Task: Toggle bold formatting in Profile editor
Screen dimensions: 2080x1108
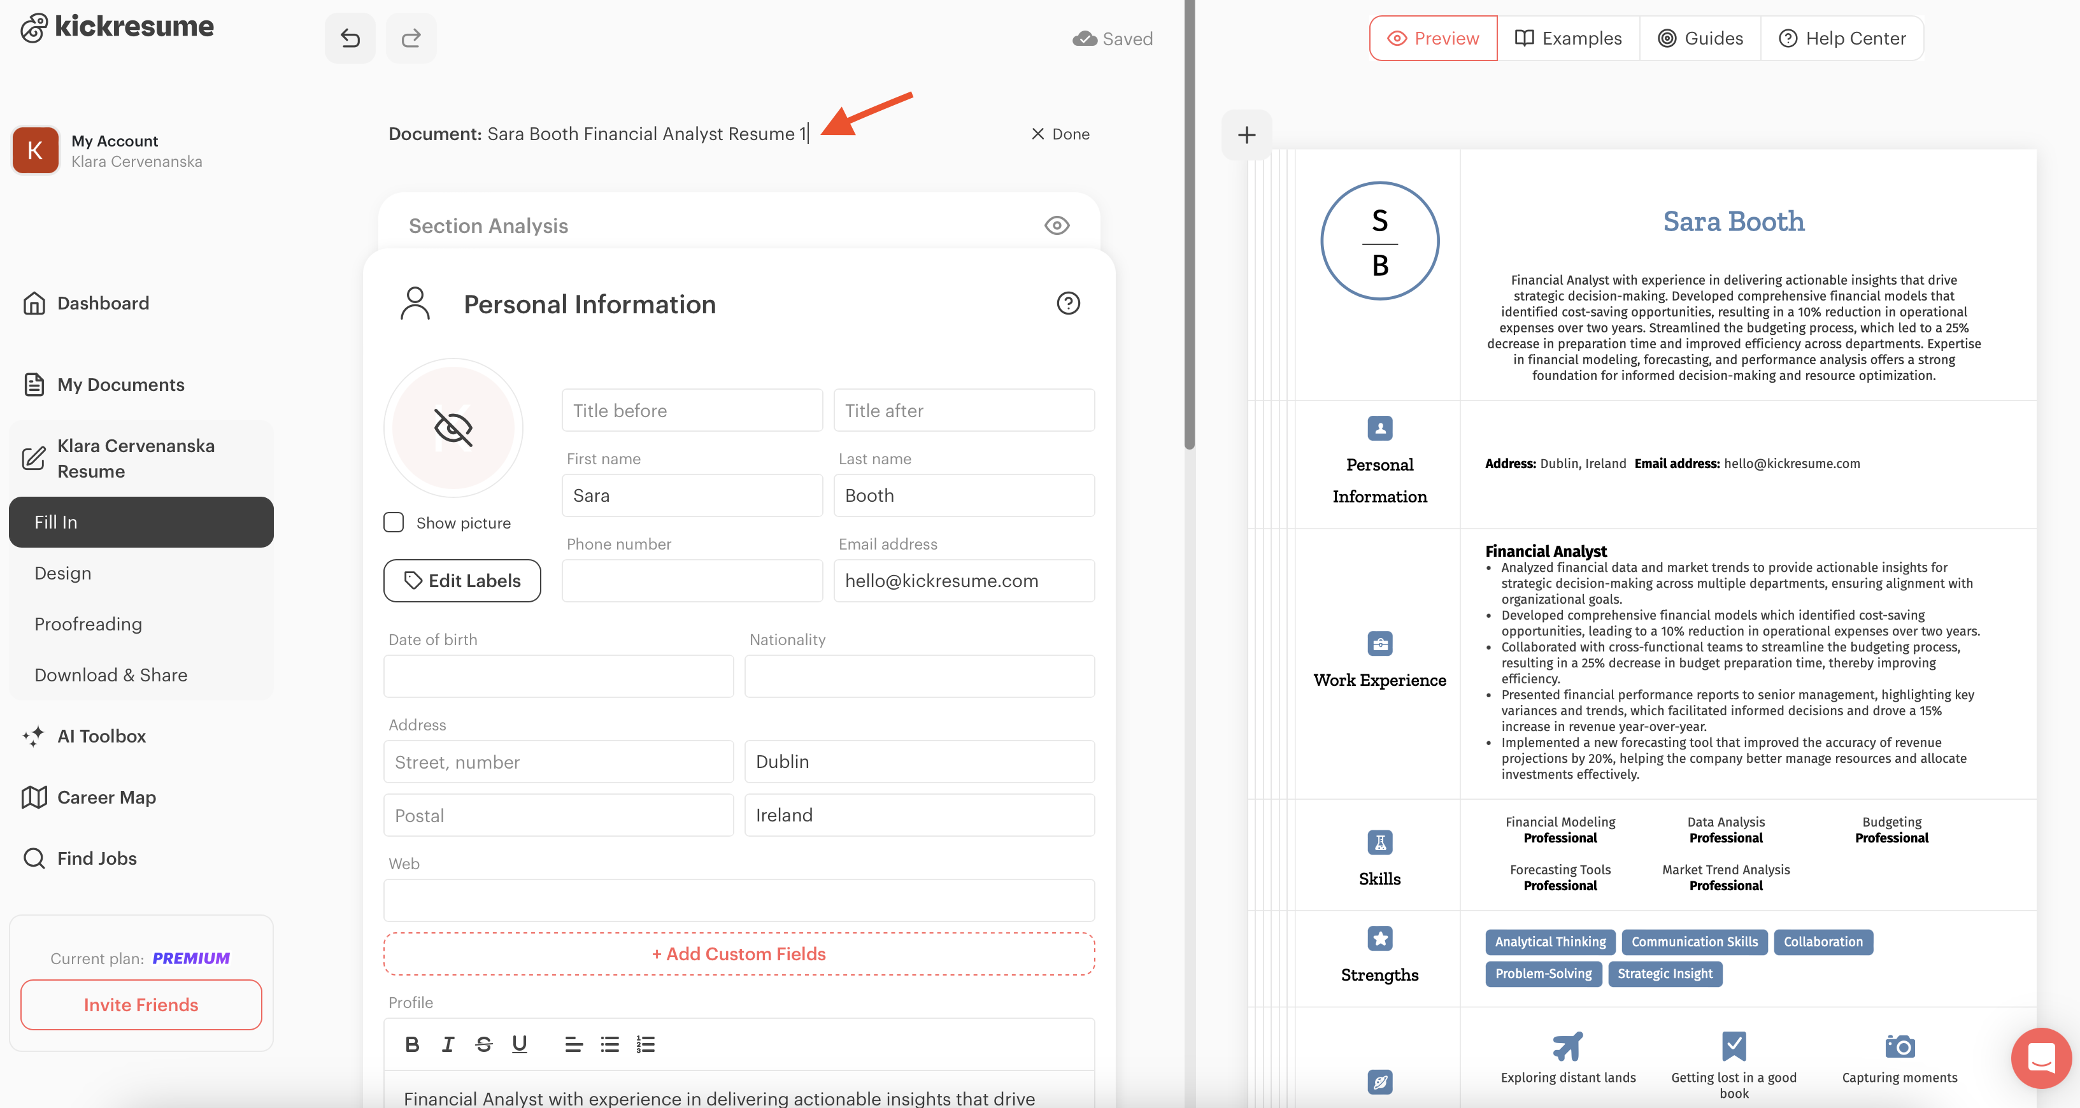Action: tap(412, 1044)
